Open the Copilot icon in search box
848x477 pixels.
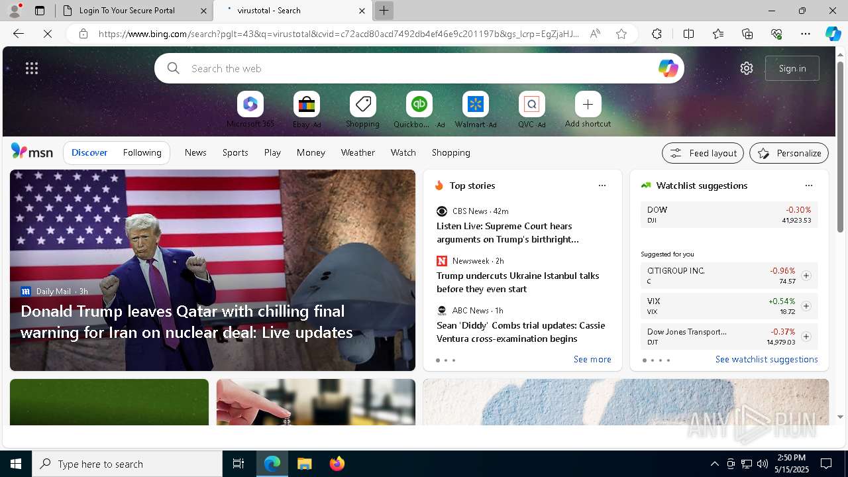(x=668, y=68)
